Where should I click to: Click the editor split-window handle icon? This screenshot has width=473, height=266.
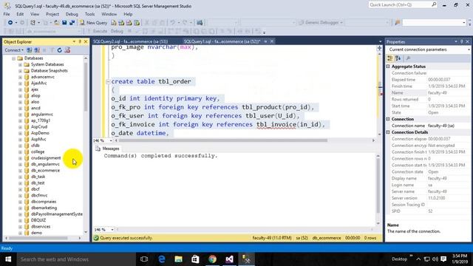(379, 48)
